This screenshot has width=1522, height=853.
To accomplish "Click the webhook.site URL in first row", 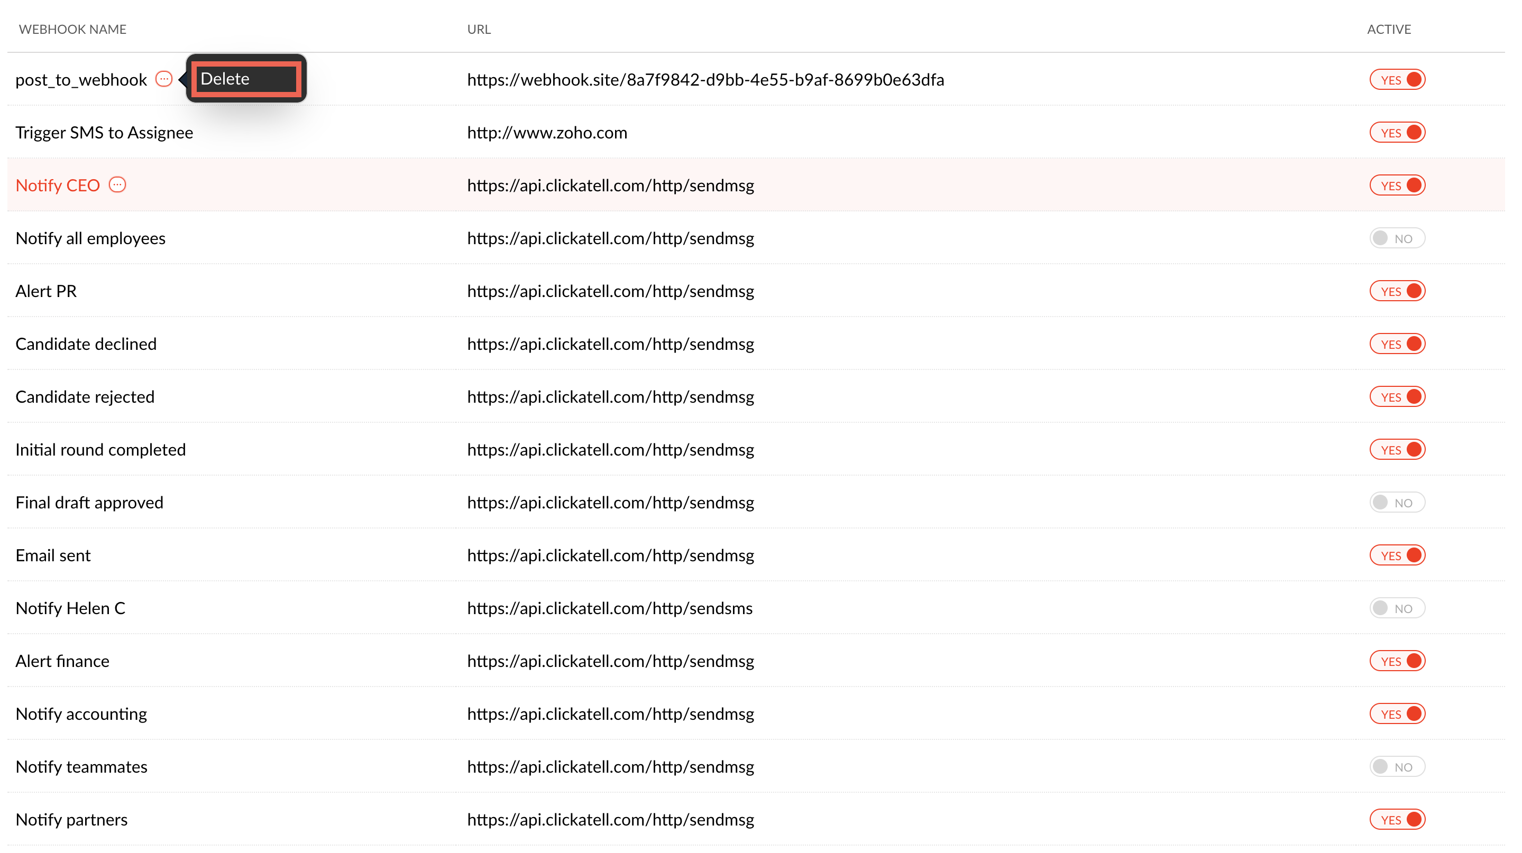I will (x=705, y=80).
